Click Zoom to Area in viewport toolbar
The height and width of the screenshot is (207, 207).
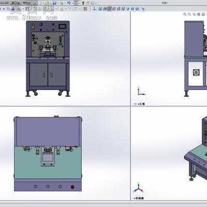pos(189,14)
